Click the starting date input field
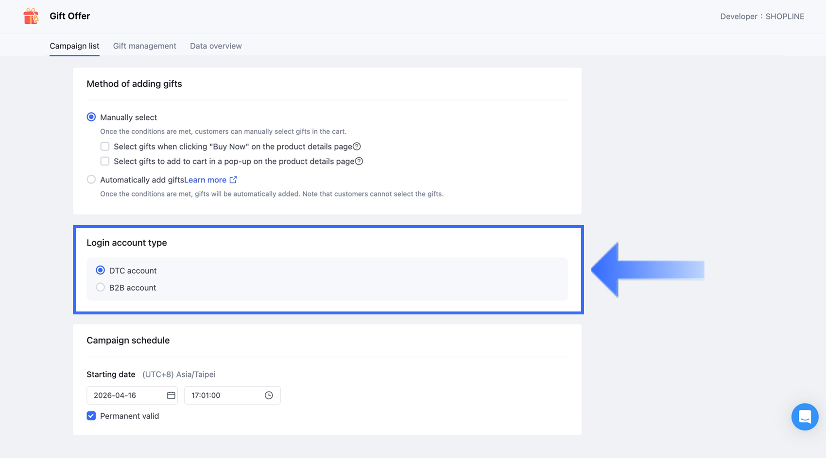This screenshot has width=826, height=458. tap(126, 395)
